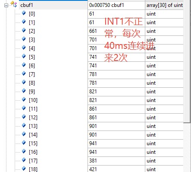The height and width of the screenshot is (172, 191).
Task: Click value 741 of element [6]
Action: [93, 66]
